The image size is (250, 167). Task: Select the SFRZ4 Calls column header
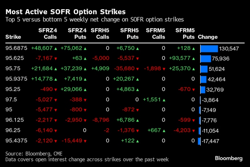[48, 34]
